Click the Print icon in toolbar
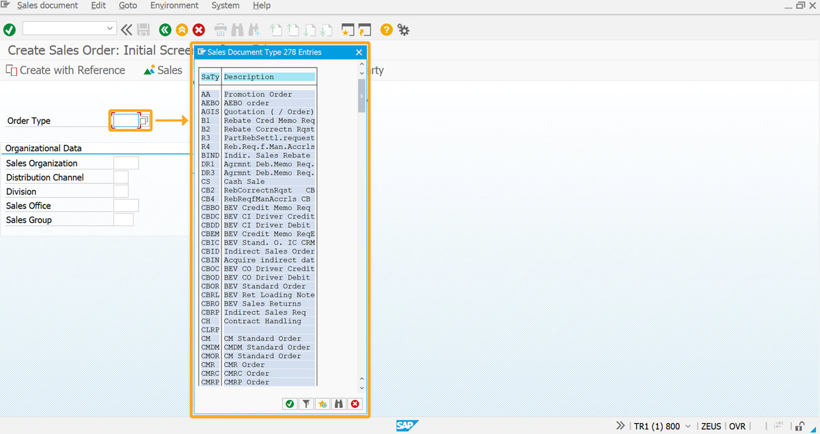820x434 pixels. (x=221, y=29)
